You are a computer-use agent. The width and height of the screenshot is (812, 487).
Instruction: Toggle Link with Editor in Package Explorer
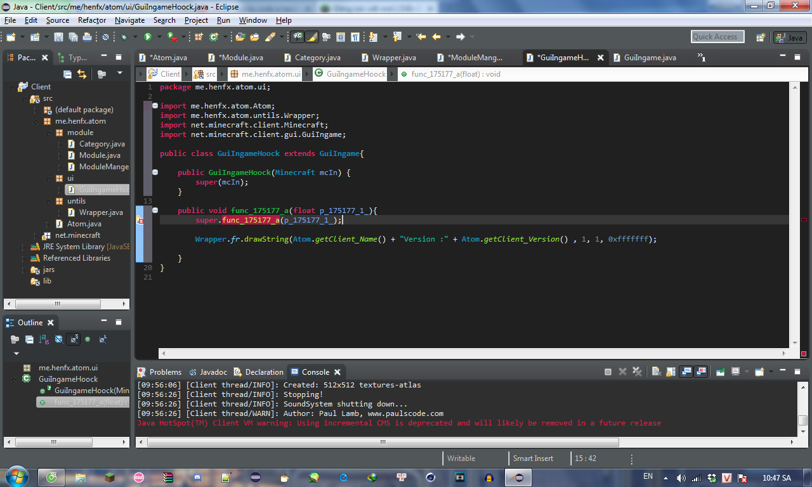coord(82,74)
